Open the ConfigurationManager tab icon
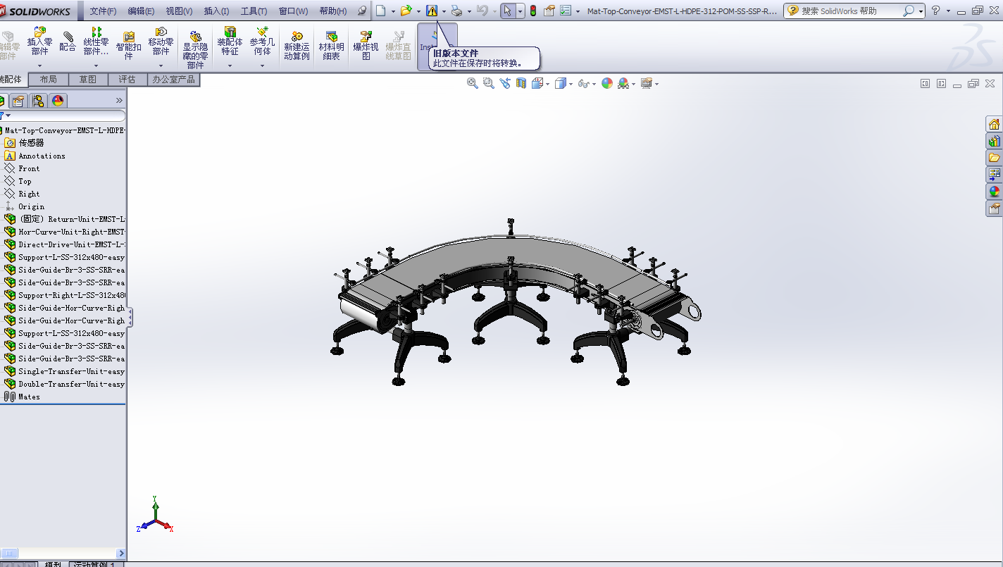 coord(38,101)
